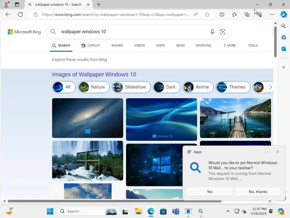Screen dimensions: 290x218
Task: Open Apps notification options ellipsis
Action: click(x=266, y=152)
